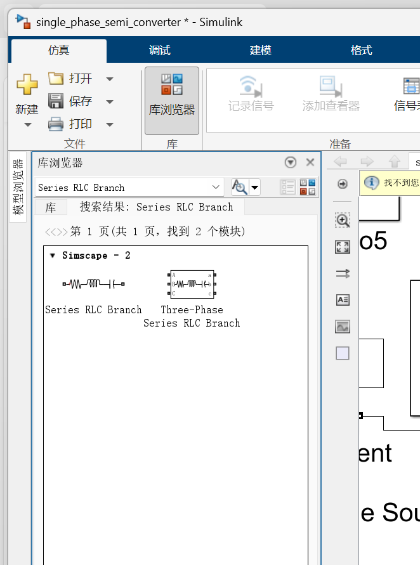
Task: Open the search history dropdown chevron
Action: [x=216, y=187]
